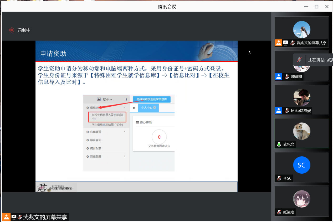Open the 初中 dropdown in the slide
Screen dimensions: 333x222
click(107, 100)
